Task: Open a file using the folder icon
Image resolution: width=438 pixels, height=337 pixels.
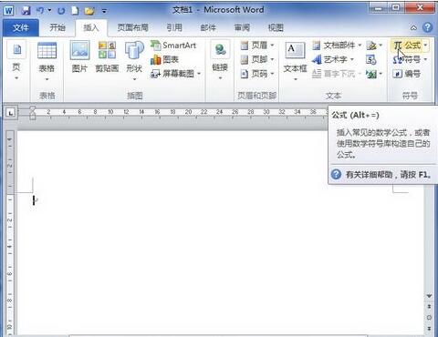Action: coord(89,11)
